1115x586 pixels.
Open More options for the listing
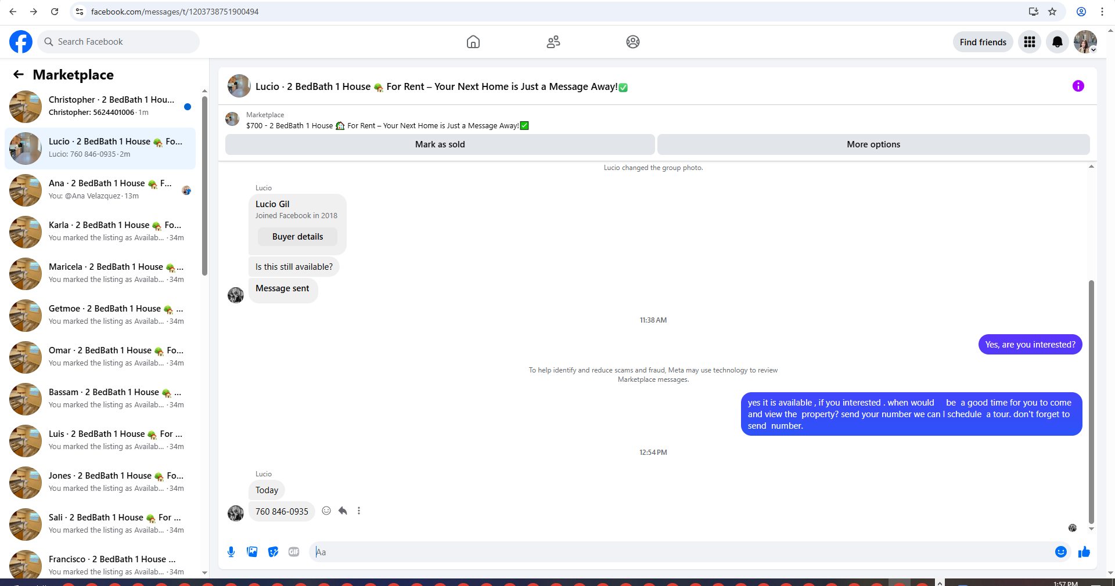(873, 144)
